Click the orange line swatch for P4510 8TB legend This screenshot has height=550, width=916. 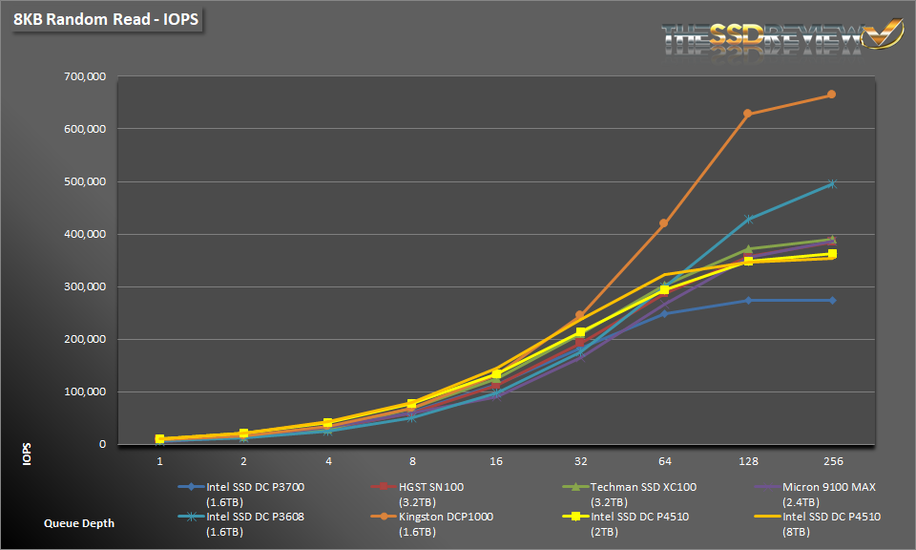coord(767,517)
